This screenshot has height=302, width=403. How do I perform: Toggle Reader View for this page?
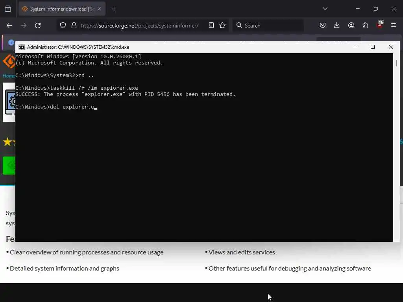211,25
